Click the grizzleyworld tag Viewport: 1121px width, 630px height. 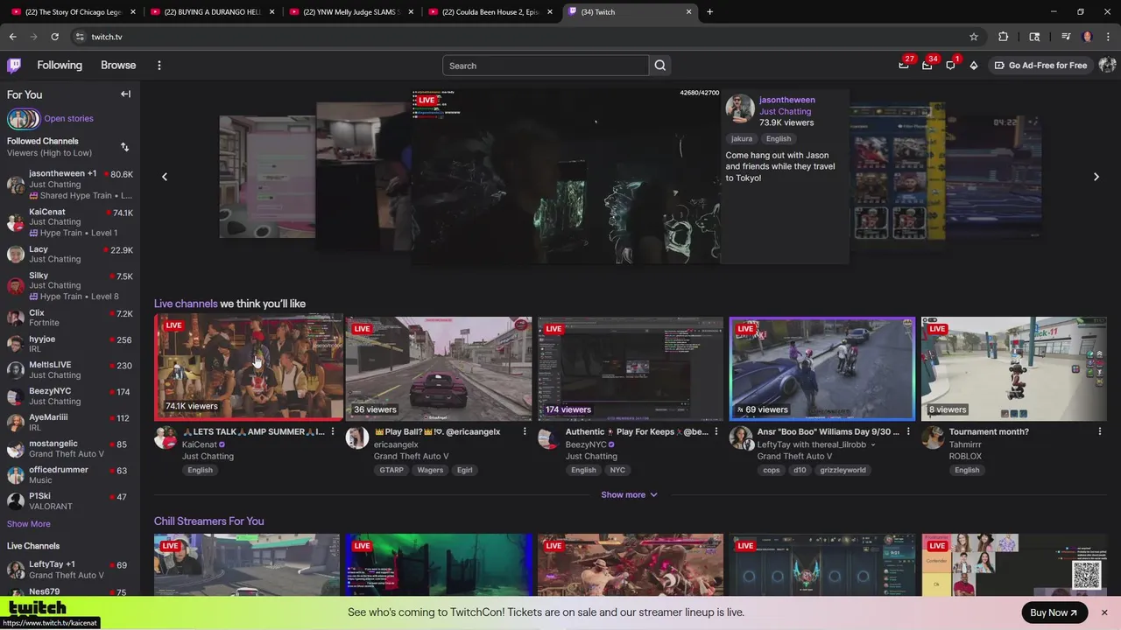[x=843, y=470]
